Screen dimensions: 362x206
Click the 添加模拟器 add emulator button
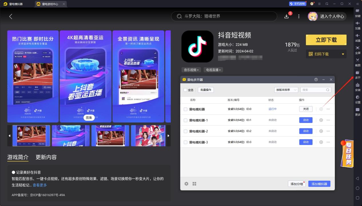point(319,184)
